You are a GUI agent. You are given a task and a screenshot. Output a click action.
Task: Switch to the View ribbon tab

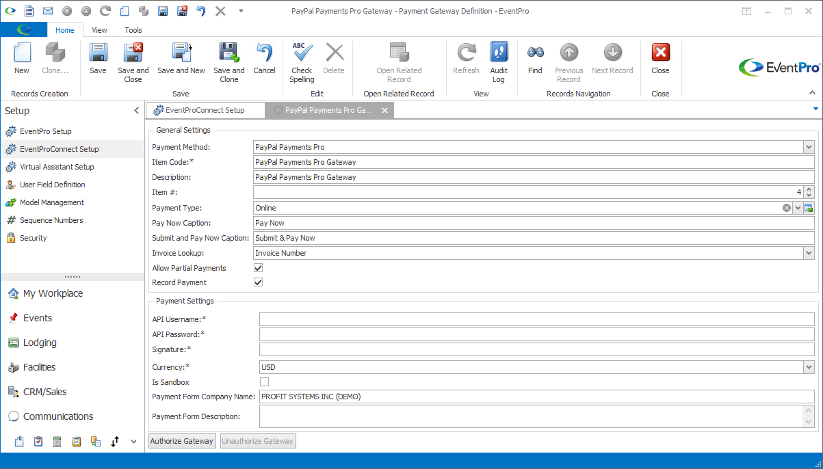(x=100, y=30)
